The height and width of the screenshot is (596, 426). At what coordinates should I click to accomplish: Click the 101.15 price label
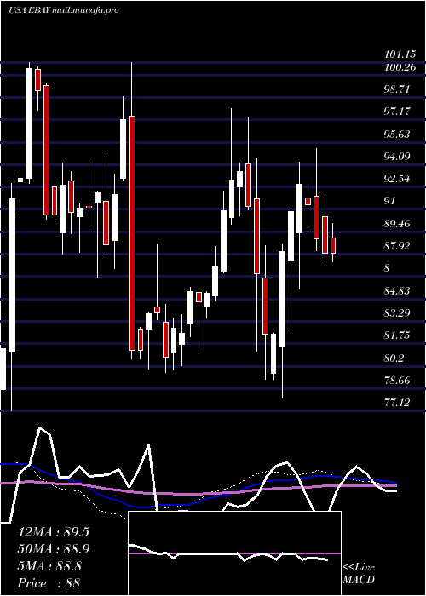click(400, 55)
